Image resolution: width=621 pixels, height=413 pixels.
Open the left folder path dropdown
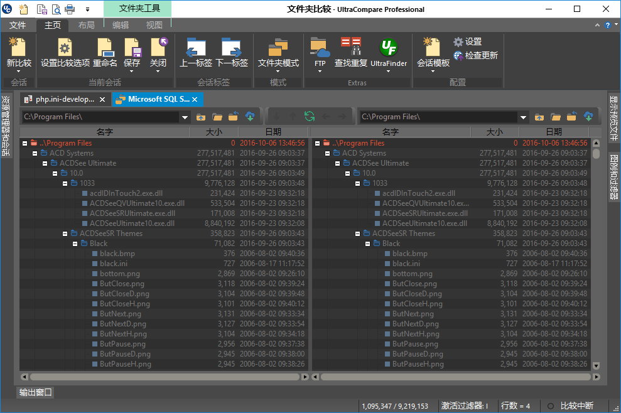[x=185, y=117]
